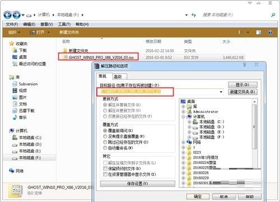Click dialog help question mark icon
The width and height of the screenshot is (280, 202).
coord(244,65)
